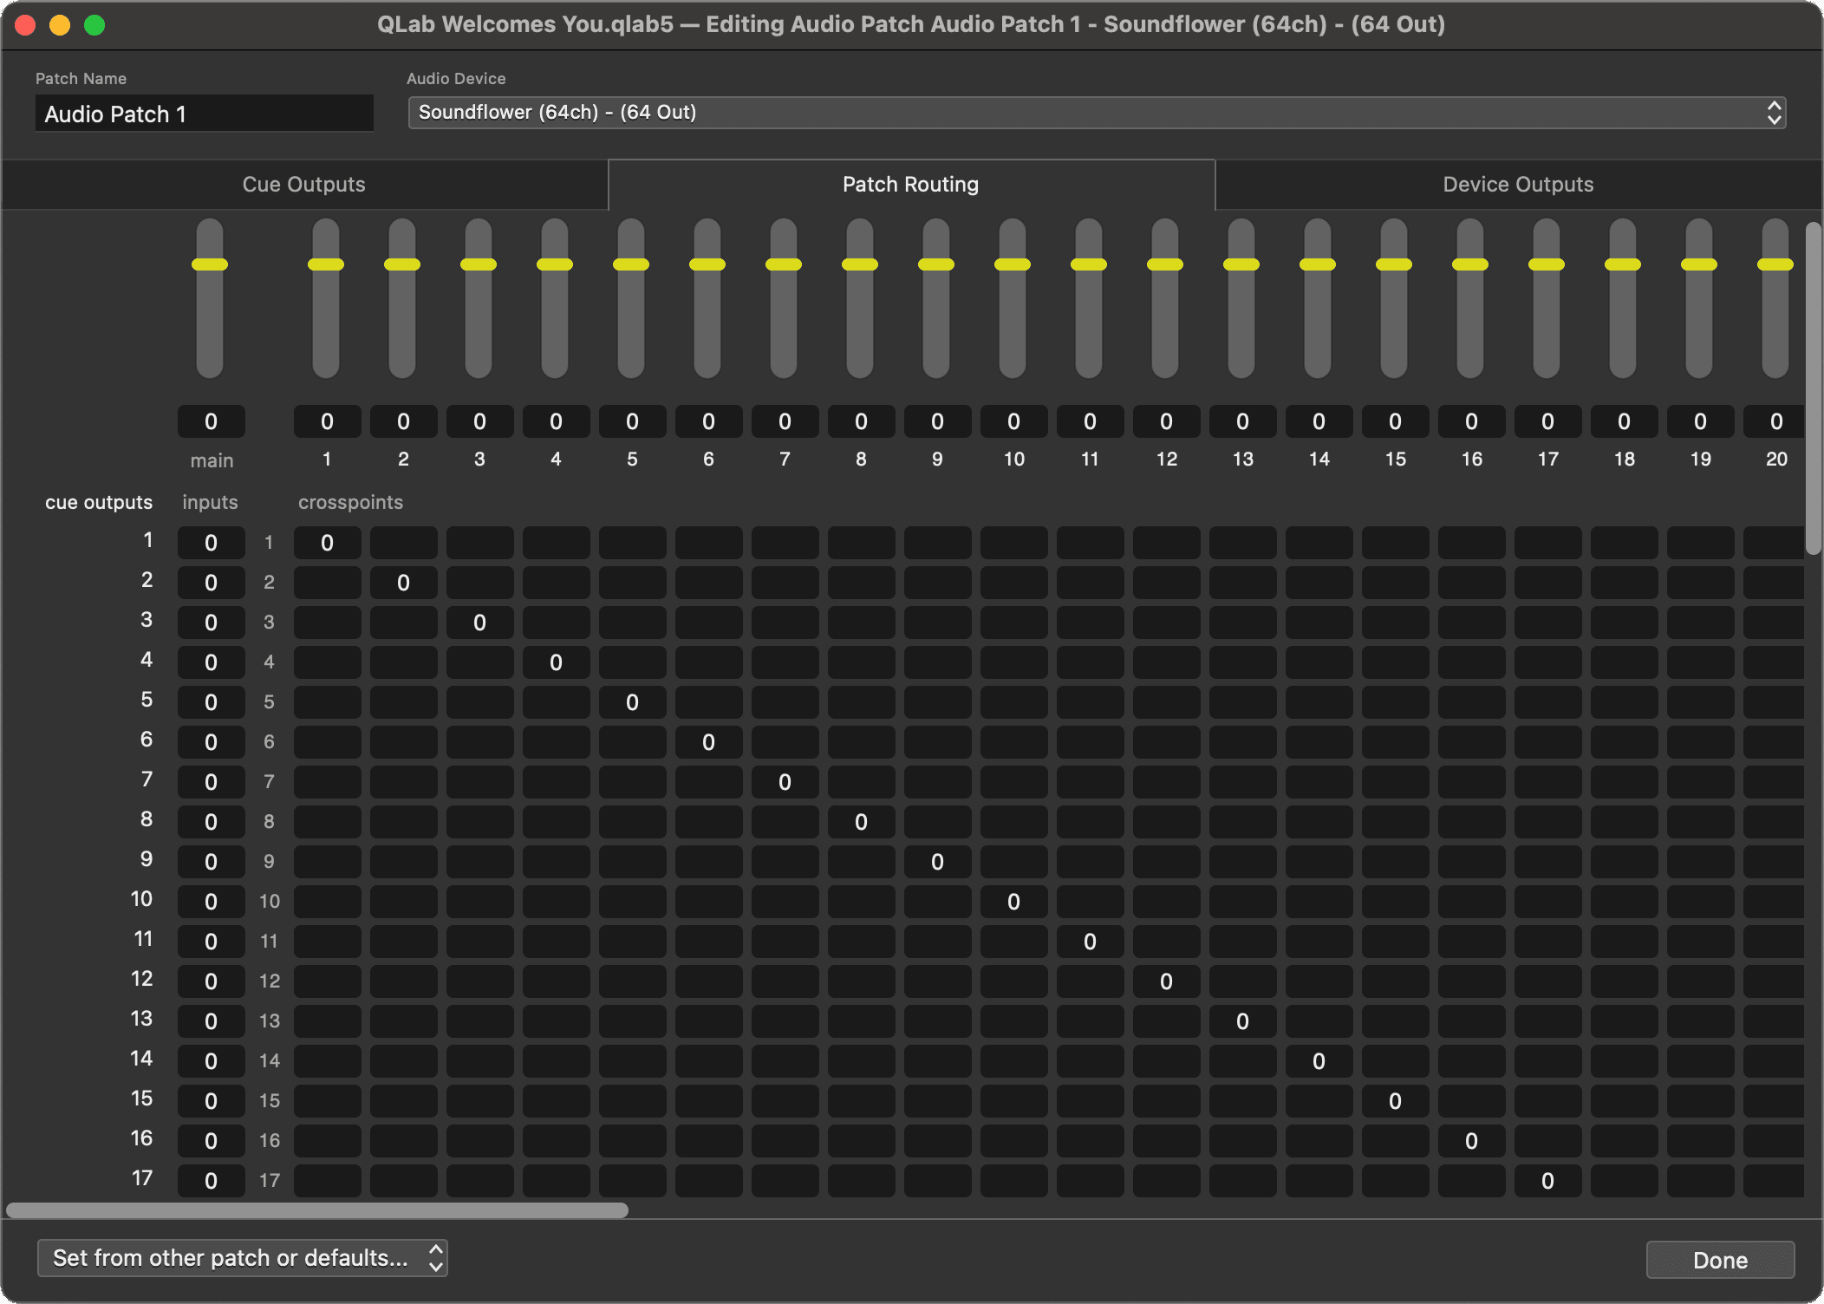The width and height of the screenshot is (1824, 1304).
Task: Open Set from other patch or defaults menu
Action: [243, 1258]
